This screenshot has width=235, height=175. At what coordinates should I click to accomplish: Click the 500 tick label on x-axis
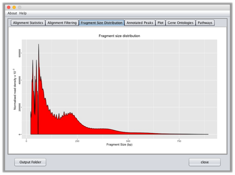click(128, 141)
